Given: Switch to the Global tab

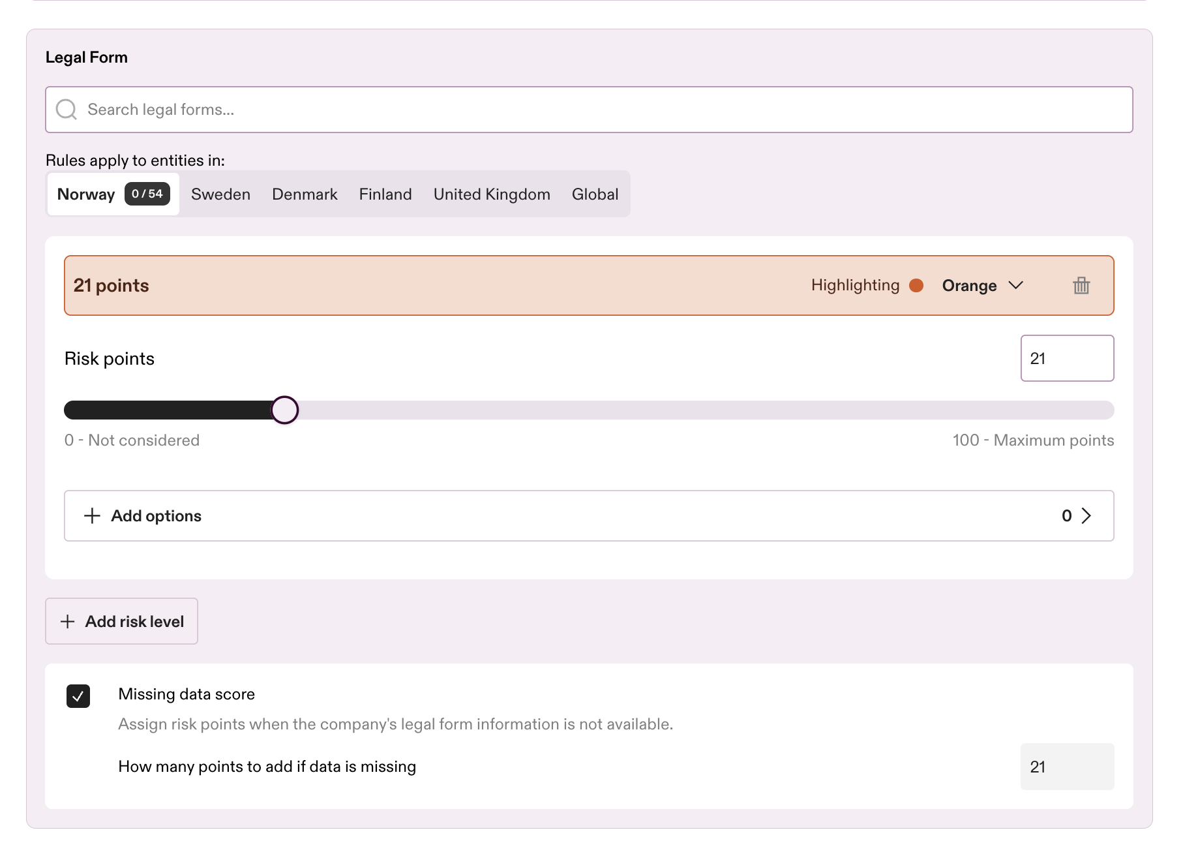Looking at the screenshot, I should 595,194.
